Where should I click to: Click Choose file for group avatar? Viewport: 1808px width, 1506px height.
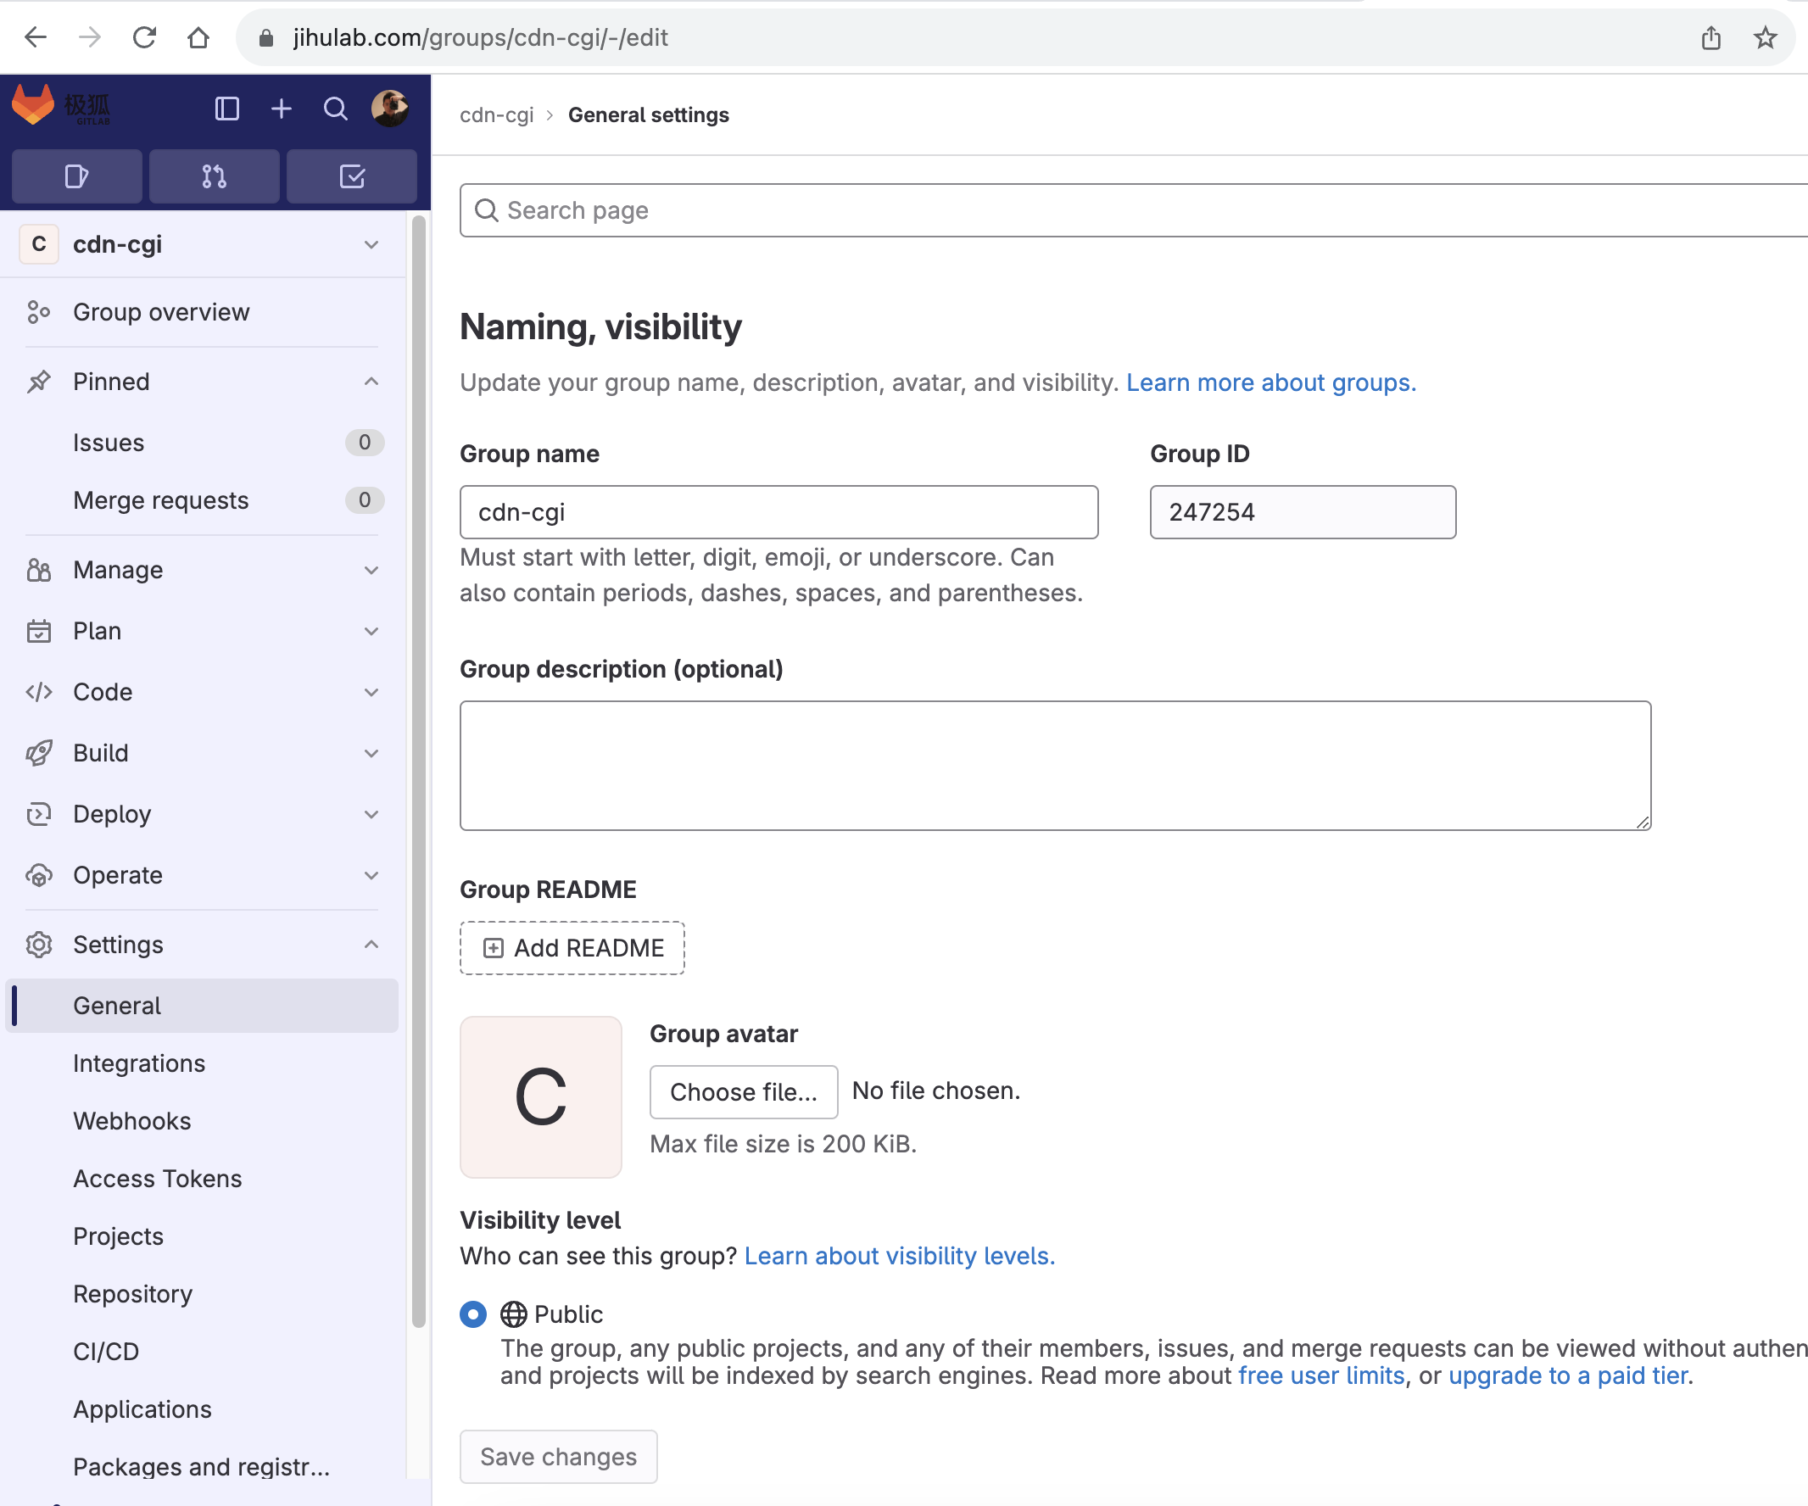click(744, 1092)
